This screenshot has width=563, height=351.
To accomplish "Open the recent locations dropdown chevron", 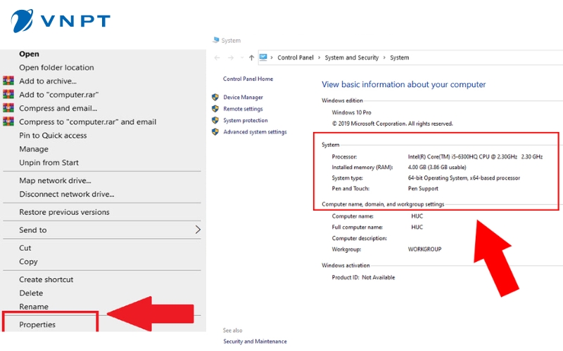I will click(241, 58).
